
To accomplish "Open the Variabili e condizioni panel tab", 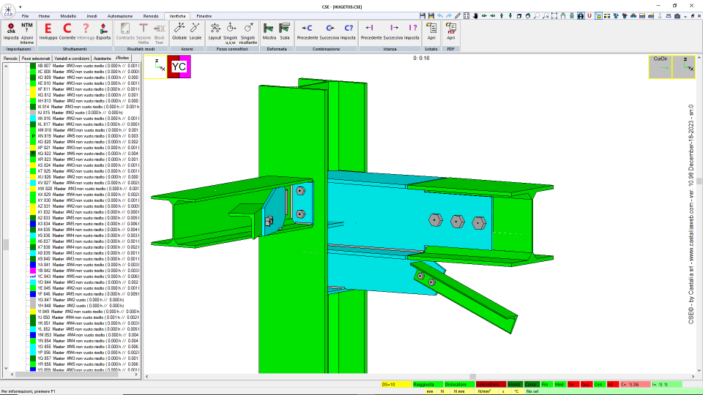I will pyautogui.click(x=72, y=59).
